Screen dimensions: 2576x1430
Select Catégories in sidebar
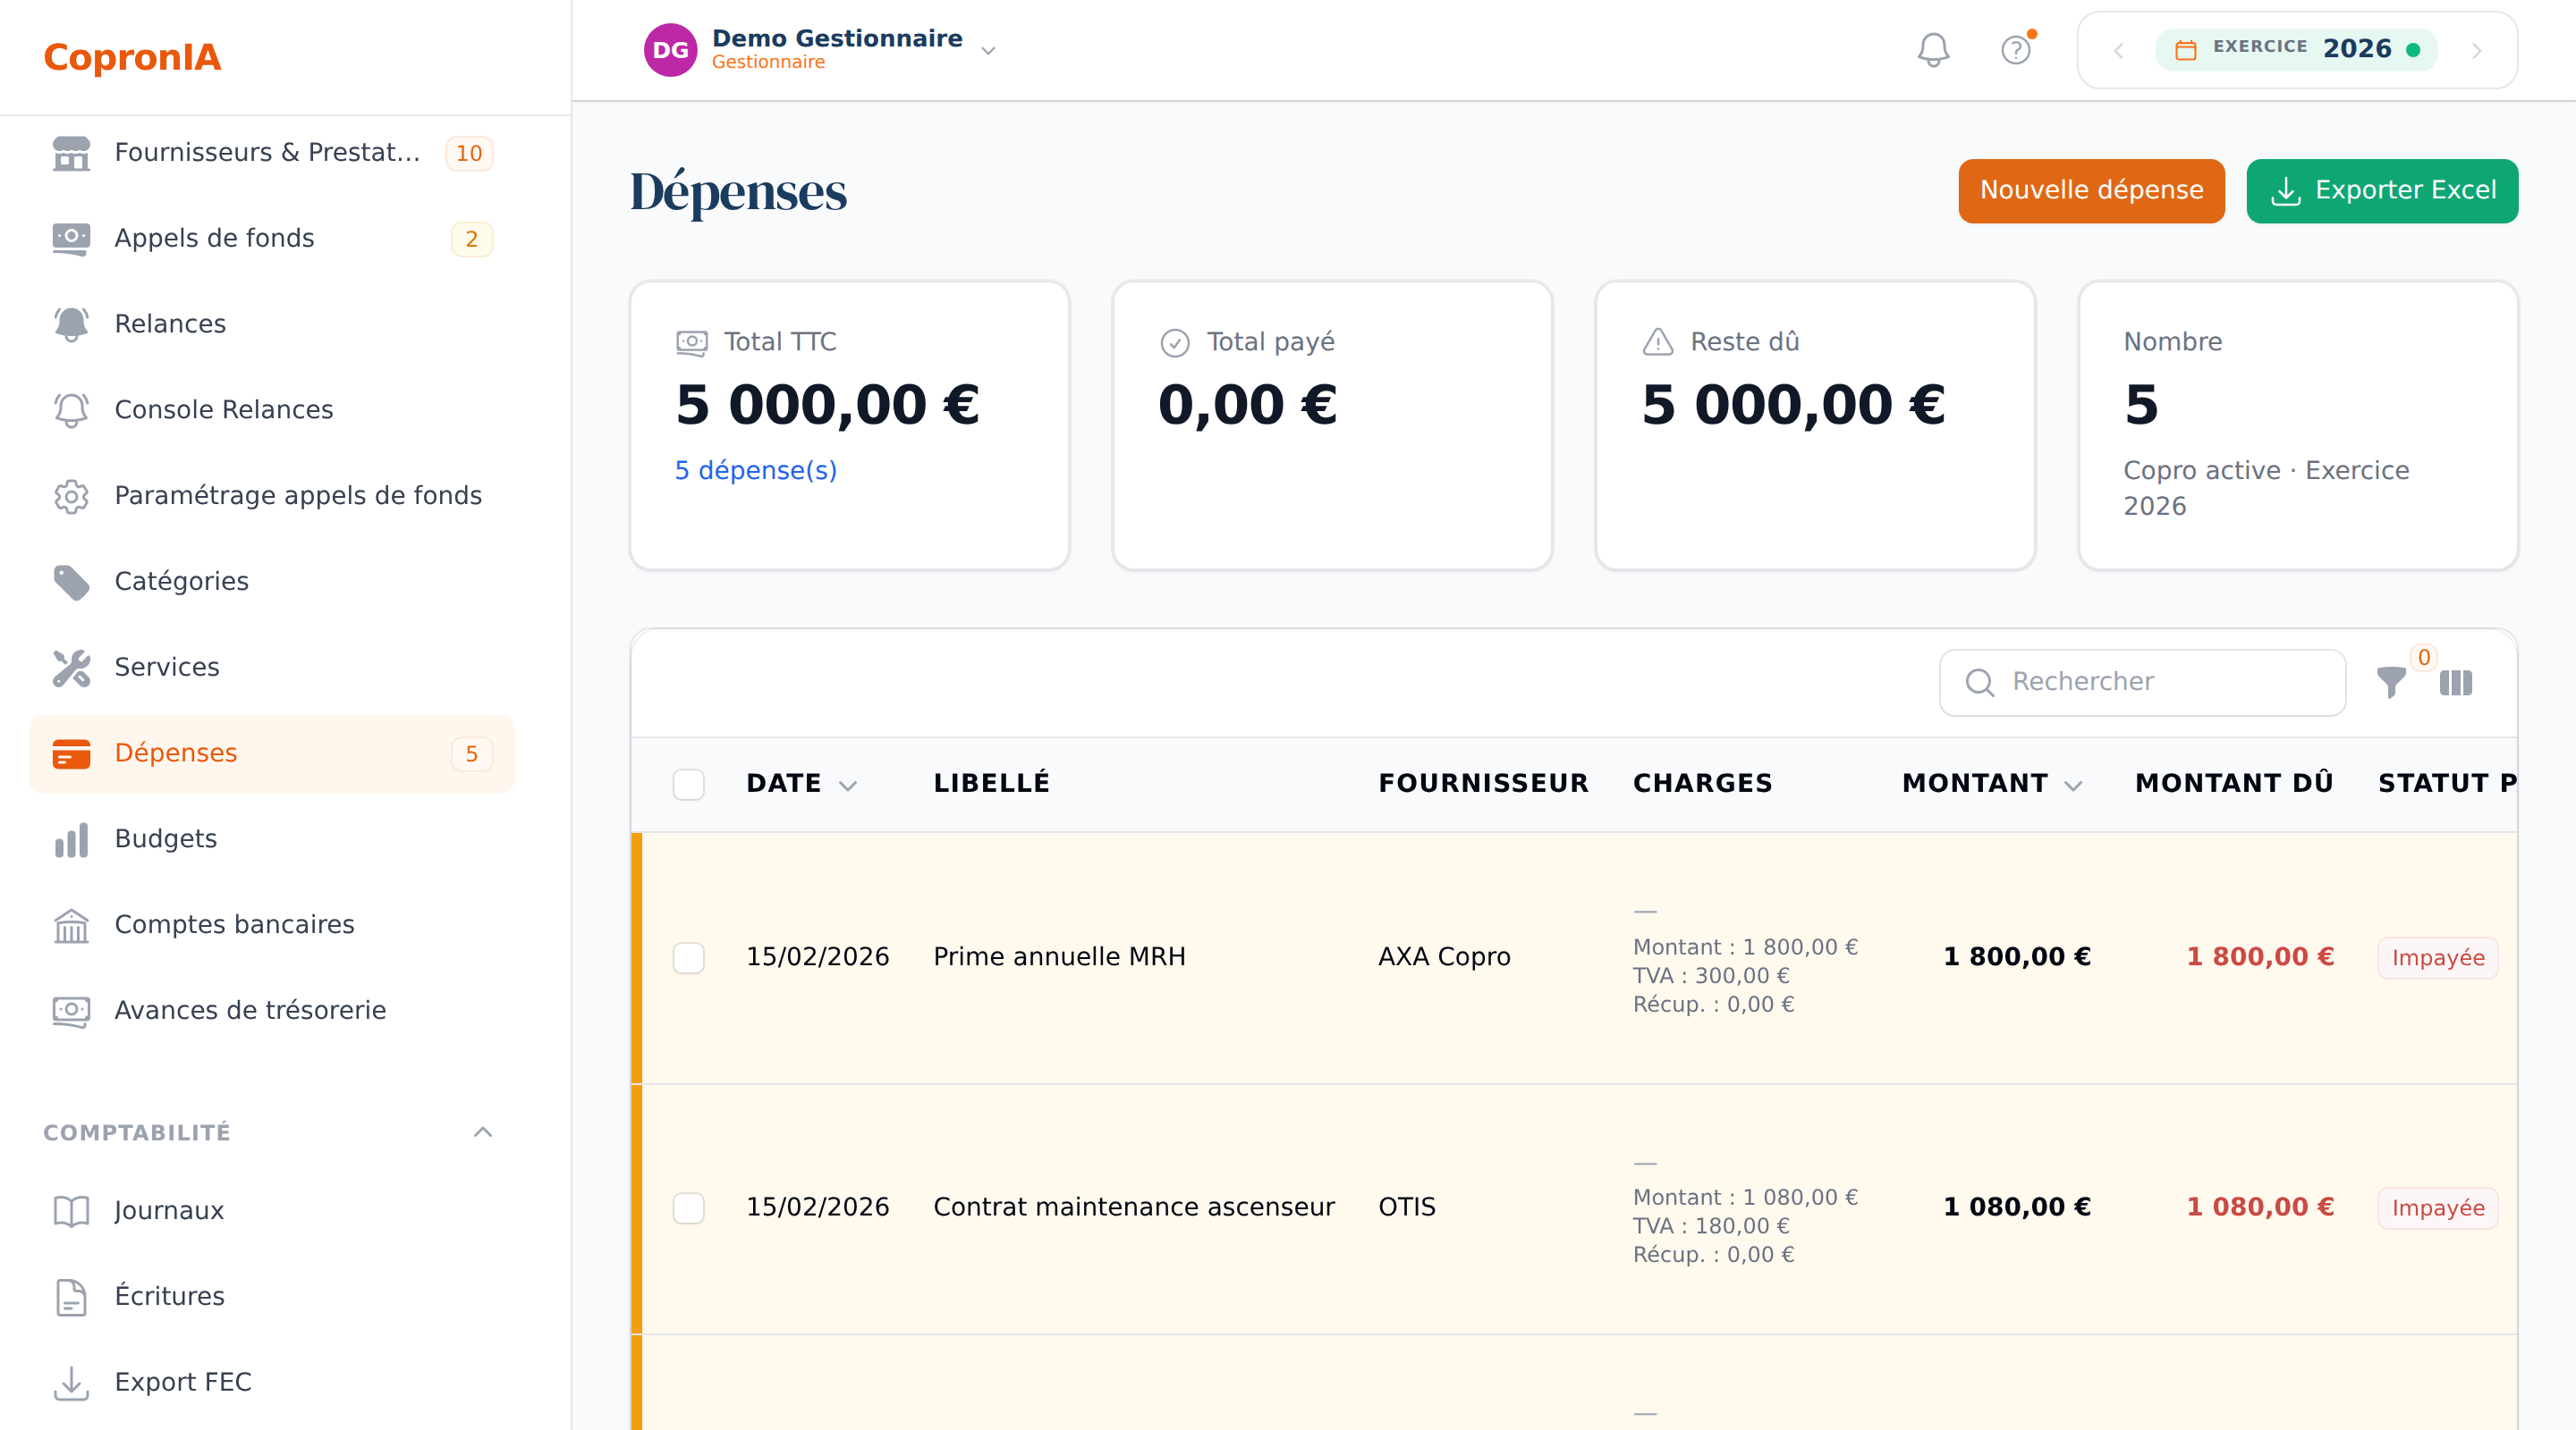click(272, 582)
